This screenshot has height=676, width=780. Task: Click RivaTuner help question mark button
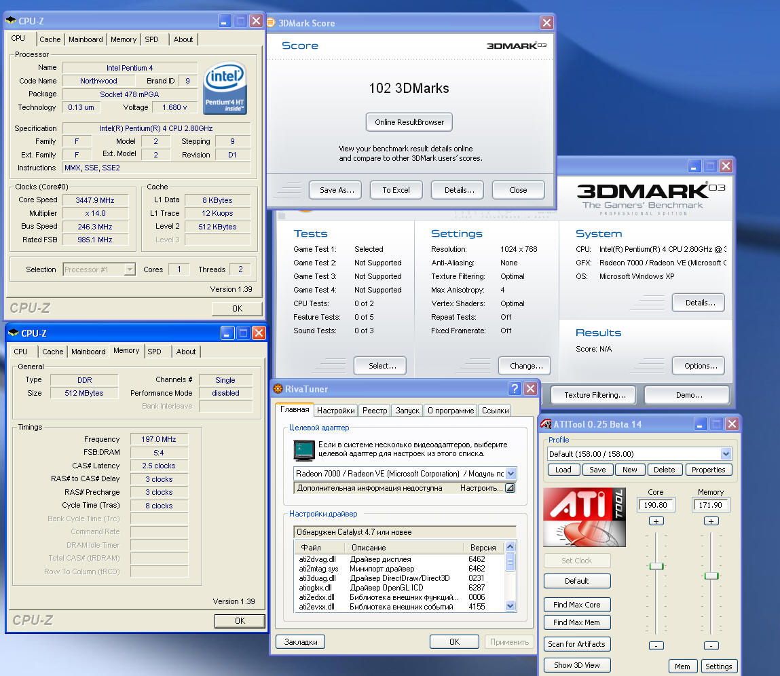515,388
